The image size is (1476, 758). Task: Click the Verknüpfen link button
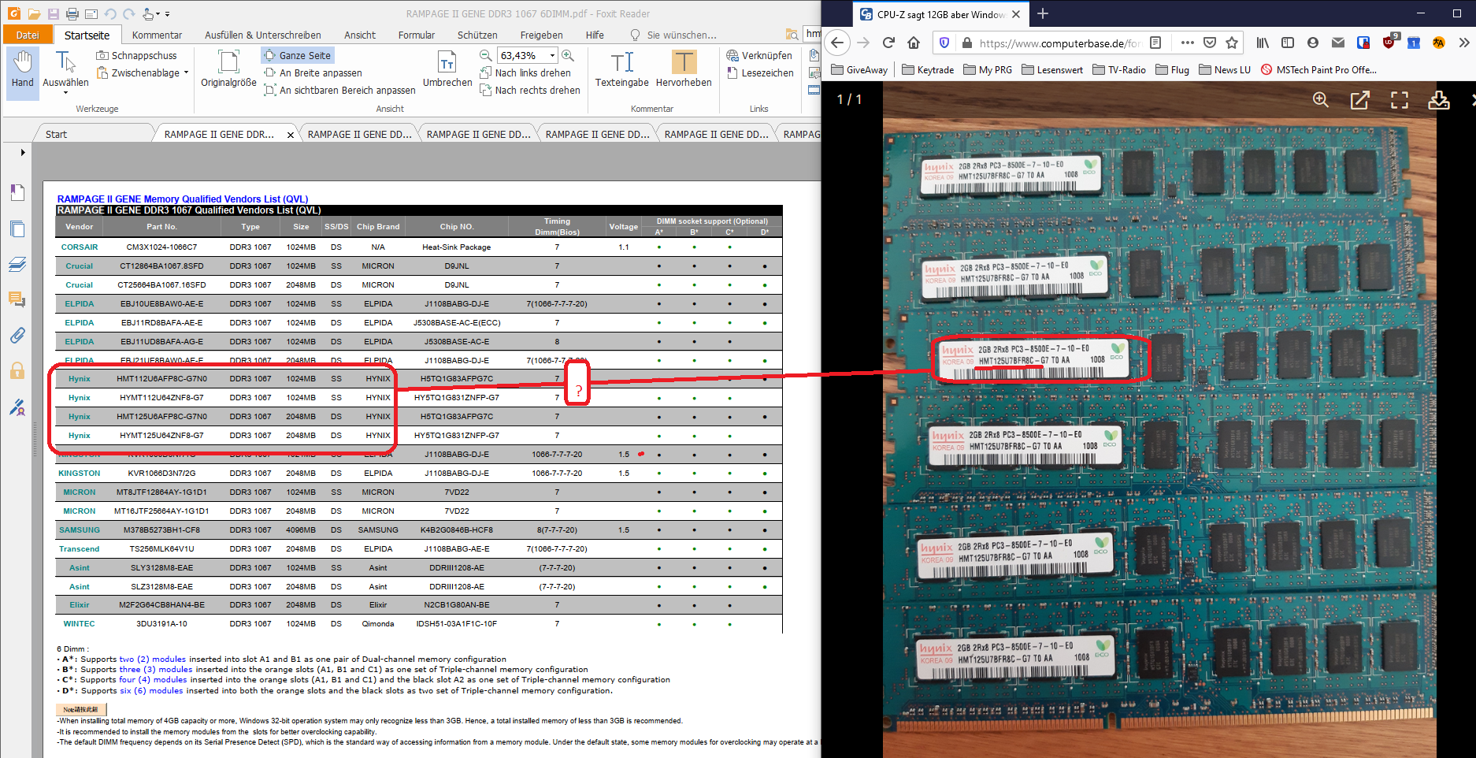[759, 55]
